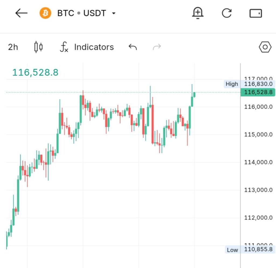
Task: Refresh the chart data
Action: click(x=227, y=13)
